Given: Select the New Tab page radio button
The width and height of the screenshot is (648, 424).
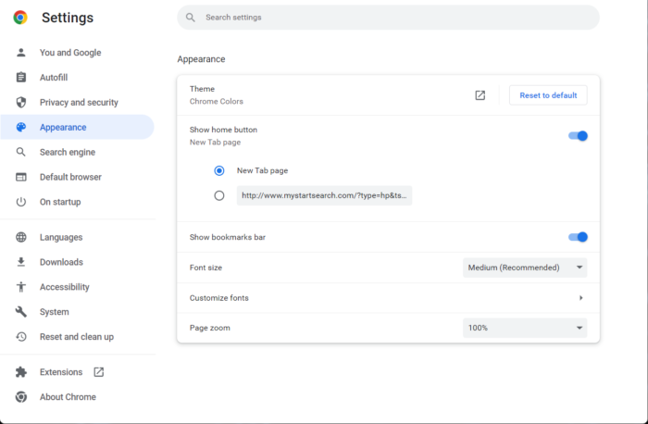Looking at the screenshot, I should click(219, 170).
